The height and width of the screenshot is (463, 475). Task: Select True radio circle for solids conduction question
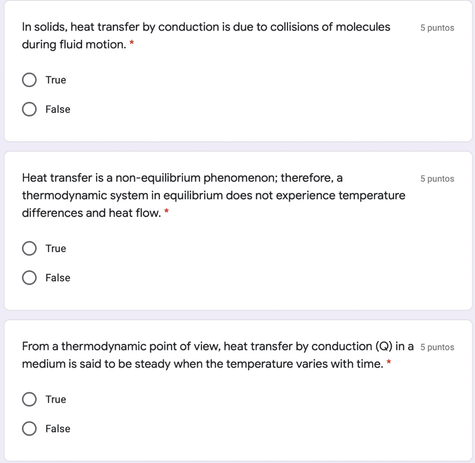(29, 80)
